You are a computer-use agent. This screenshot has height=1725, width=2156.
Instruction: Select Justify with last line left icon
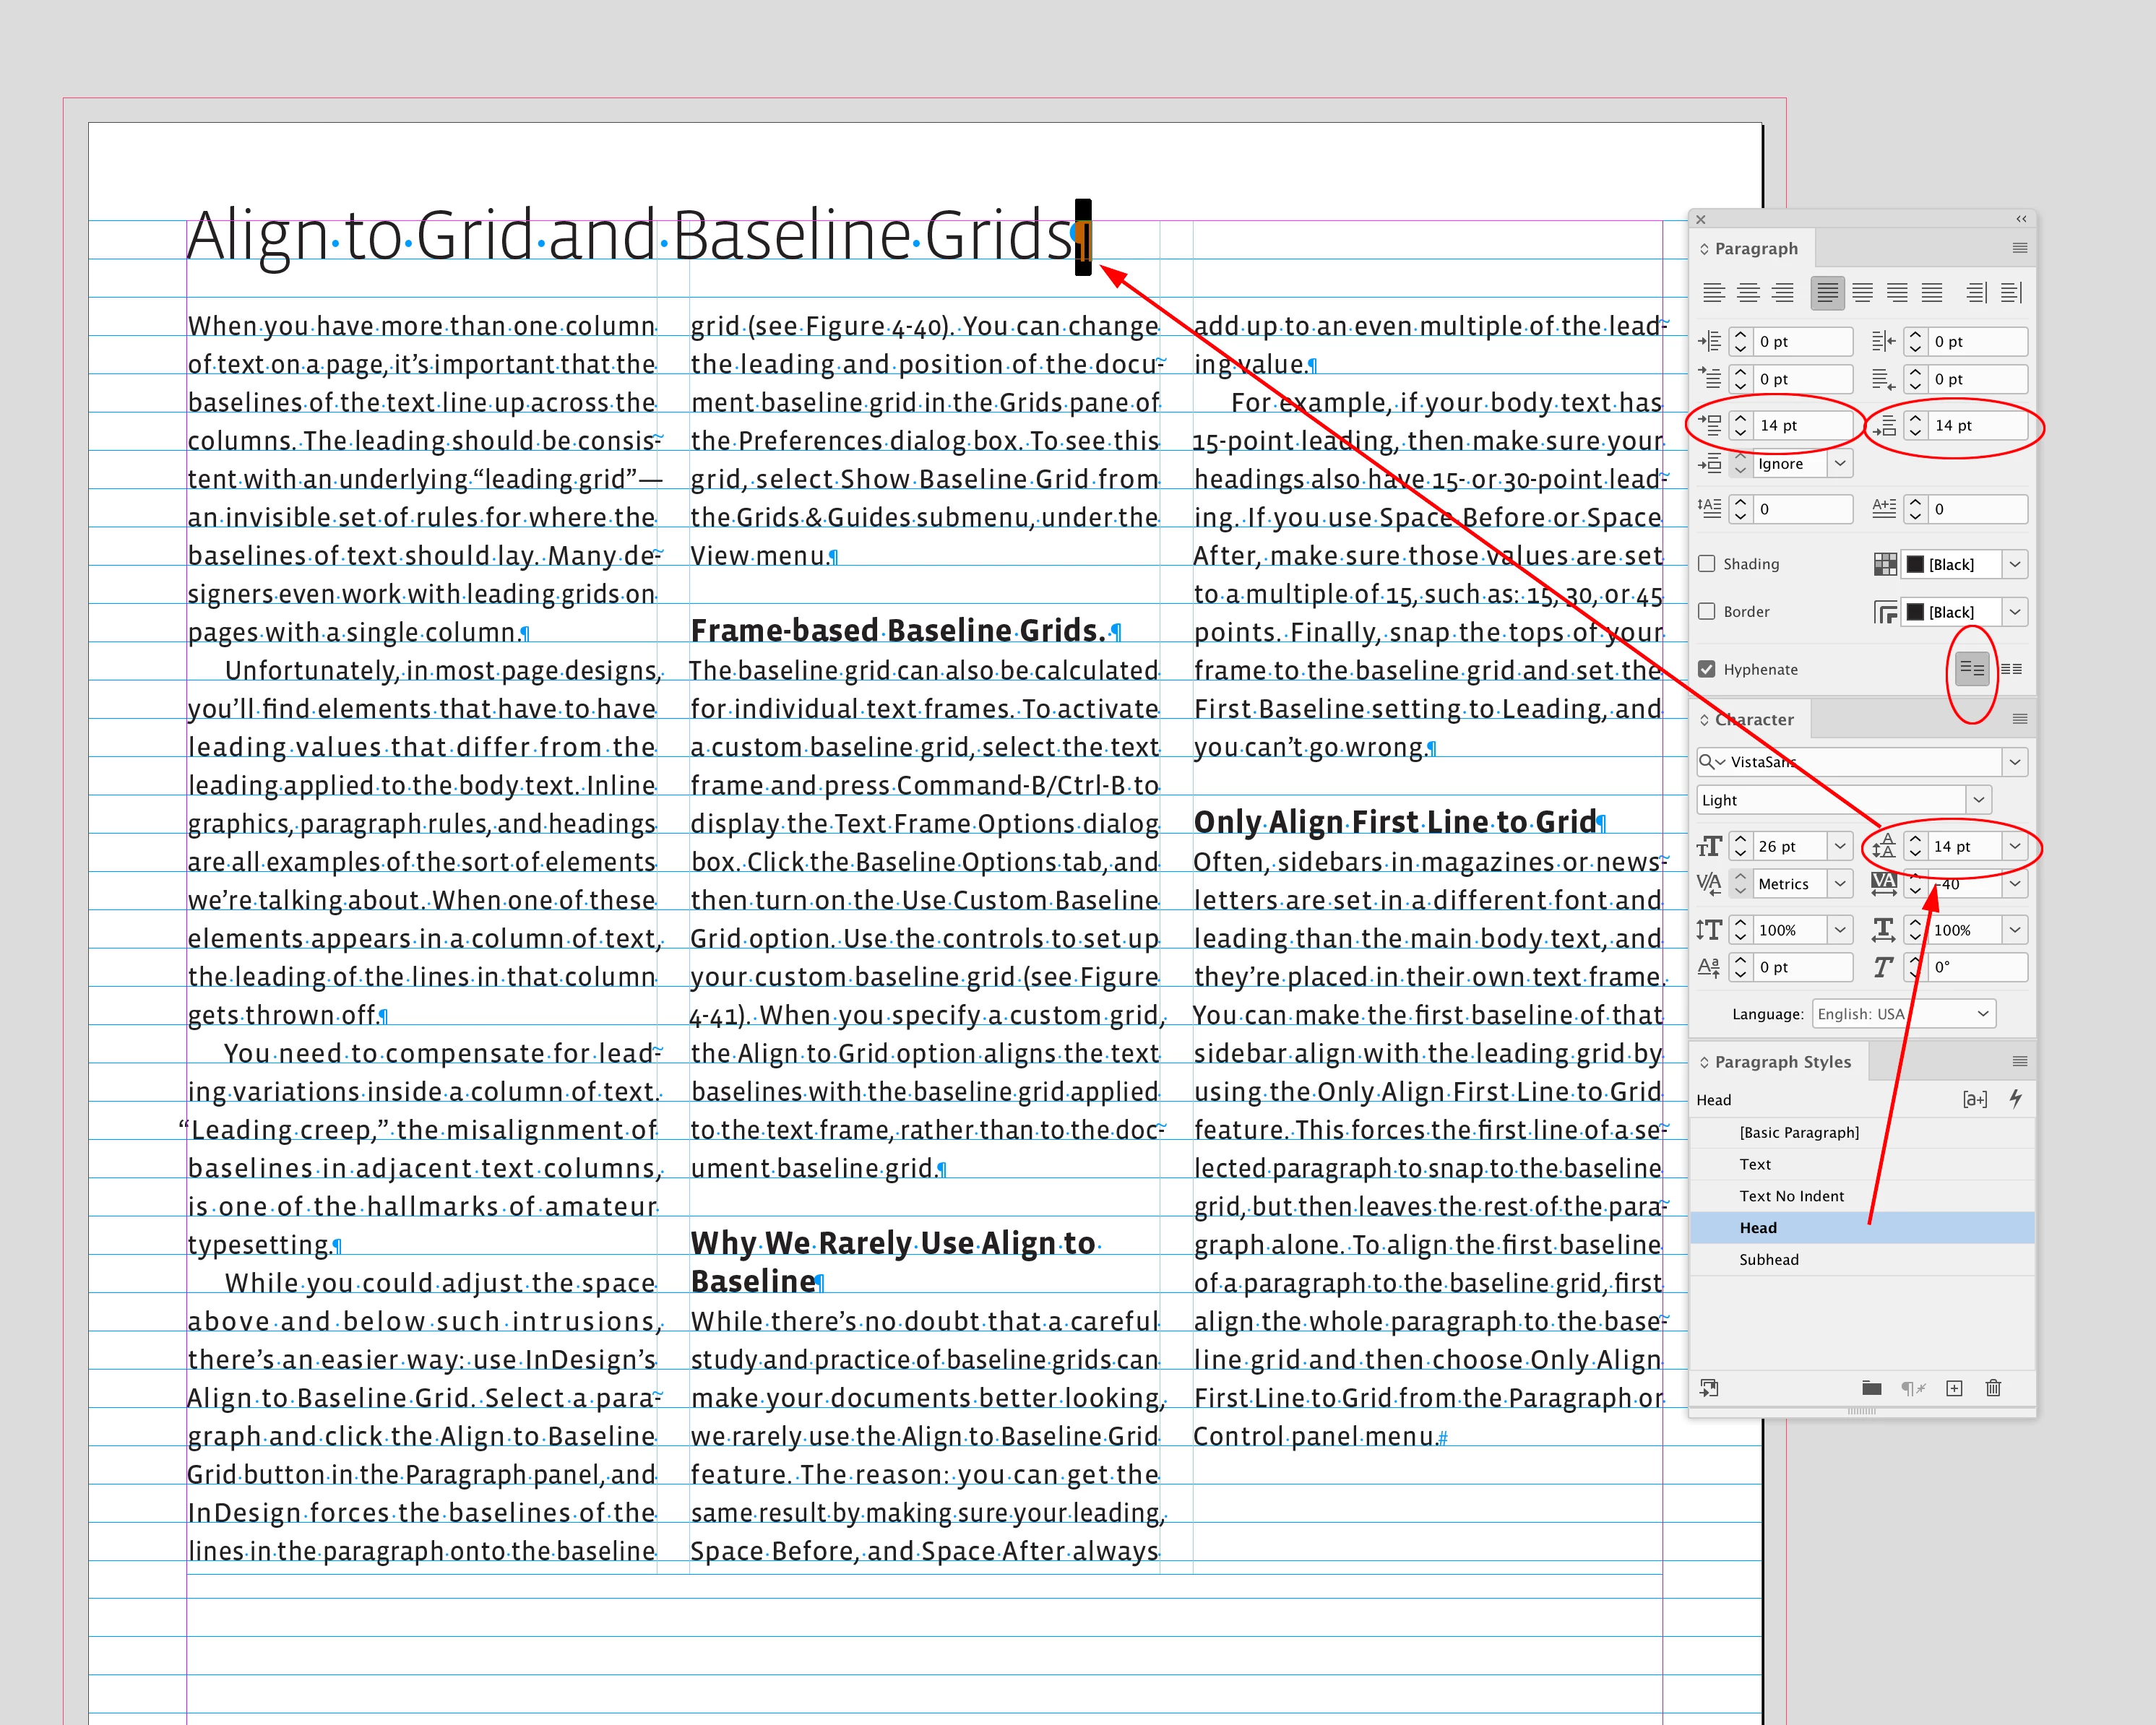pyautogui.click(x=1827, y=293)
